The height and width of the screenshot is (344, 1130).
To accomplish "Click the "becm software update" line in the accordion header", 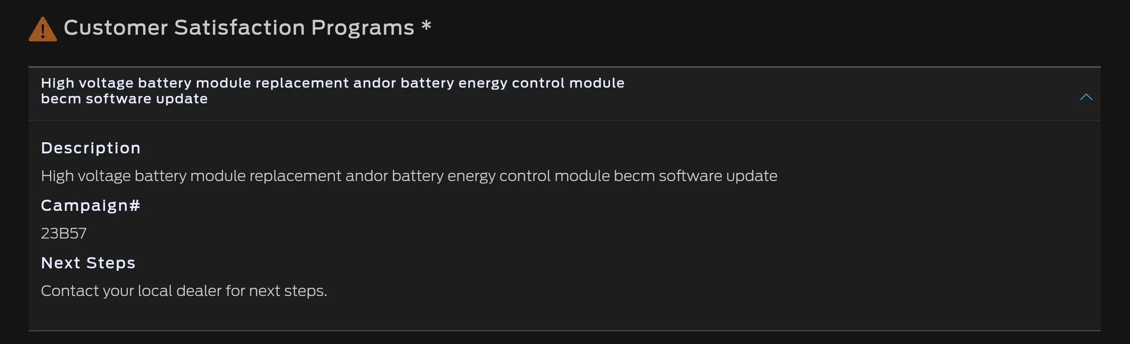I will point(124,99).
